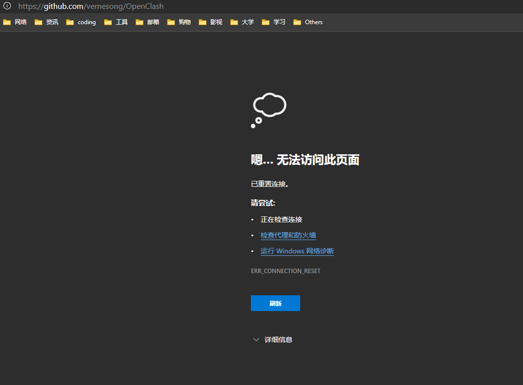
Task: Open the 大学 bookmarks folder
Action: click(247, 22)
